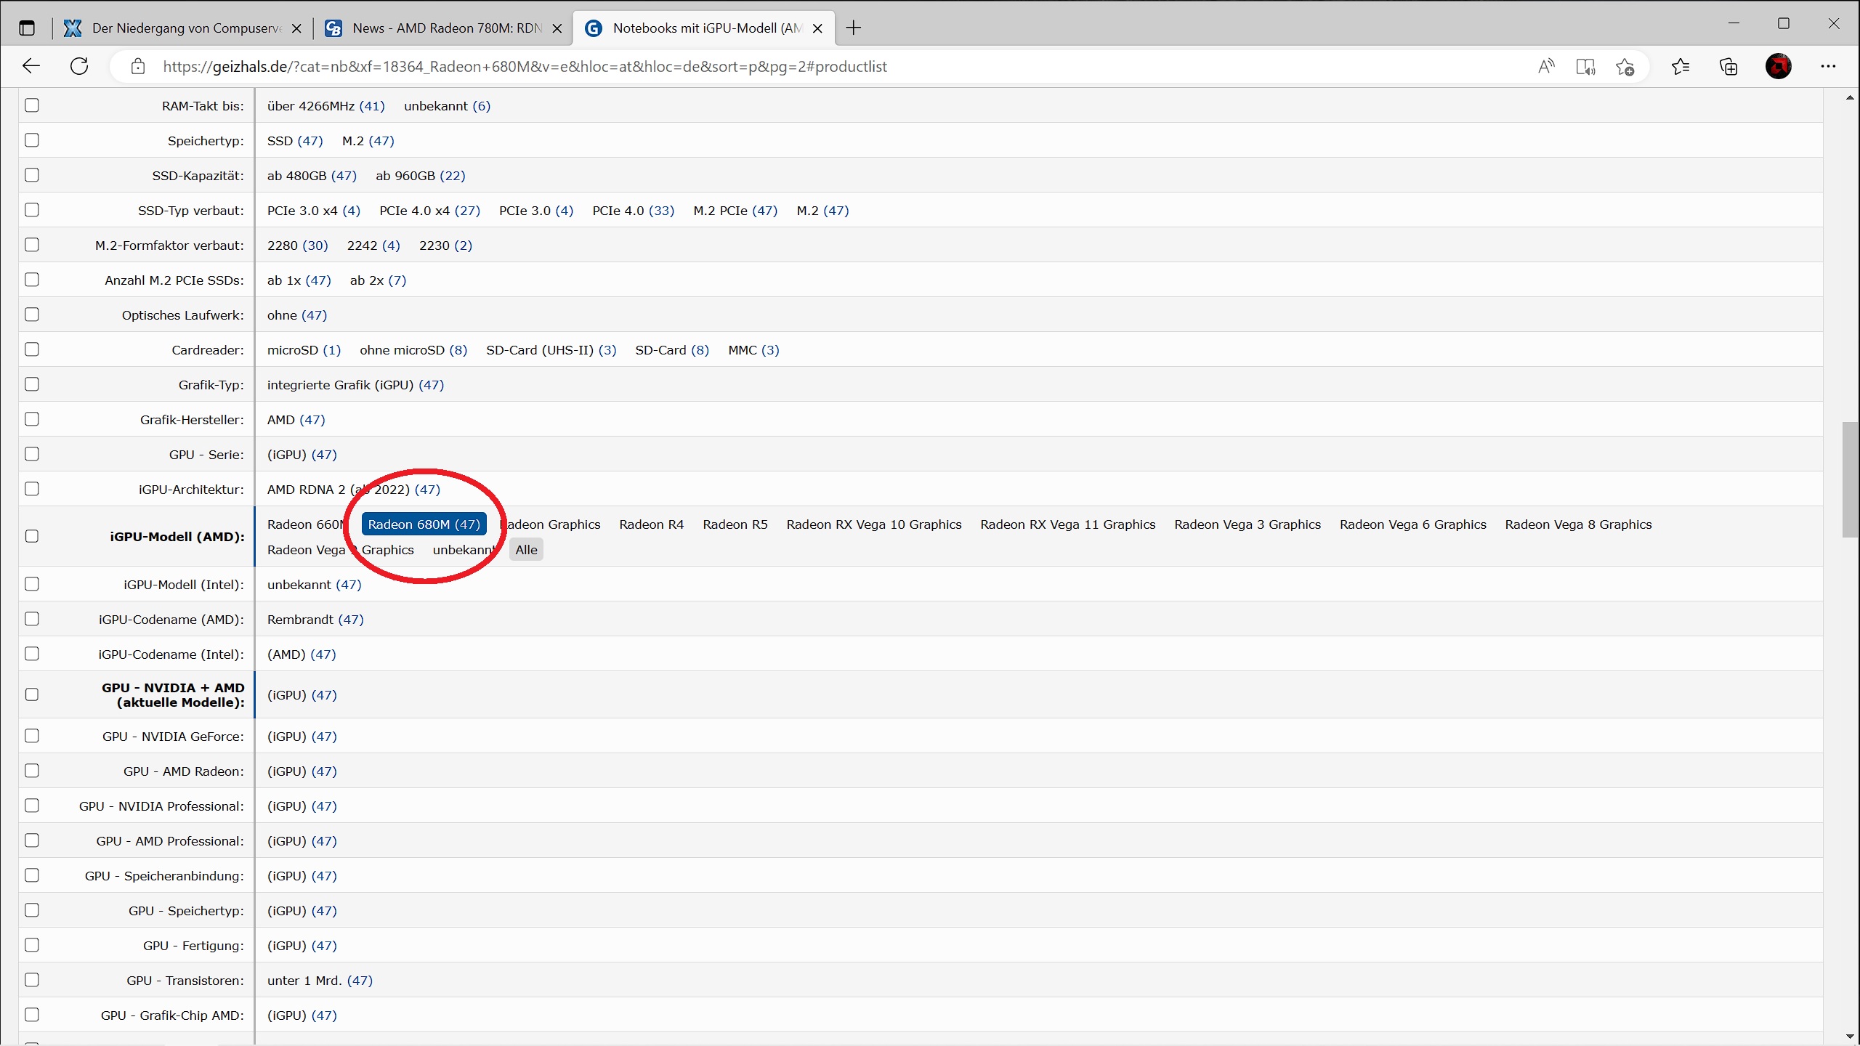Add page to favorites star icon
Image resolution: width=1860 pixels, height=1046 pixels.
[1625, 67]
